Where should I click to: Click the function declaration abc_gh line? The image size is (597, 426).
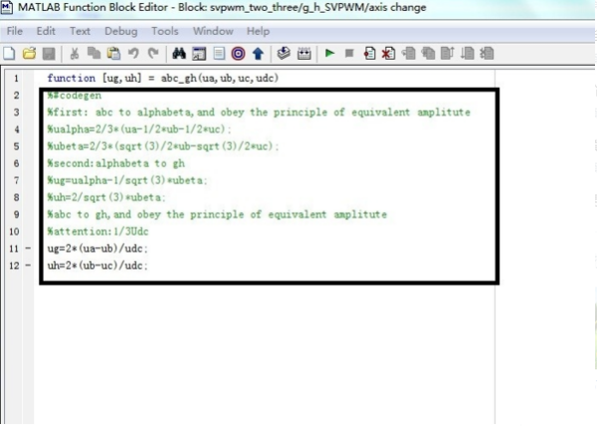[162, 78]
